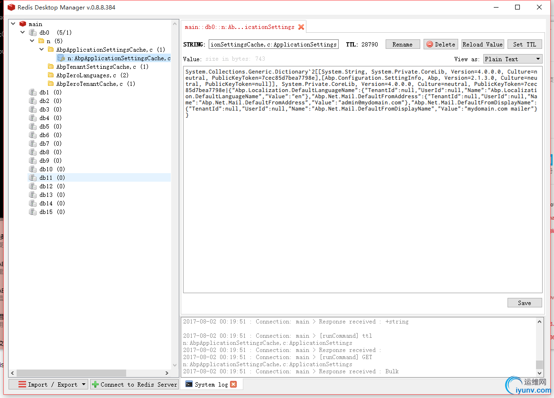Select the AbpZeroTenantCache, c (1) row
Screen dimensions: 554x398
click(96, 83)
